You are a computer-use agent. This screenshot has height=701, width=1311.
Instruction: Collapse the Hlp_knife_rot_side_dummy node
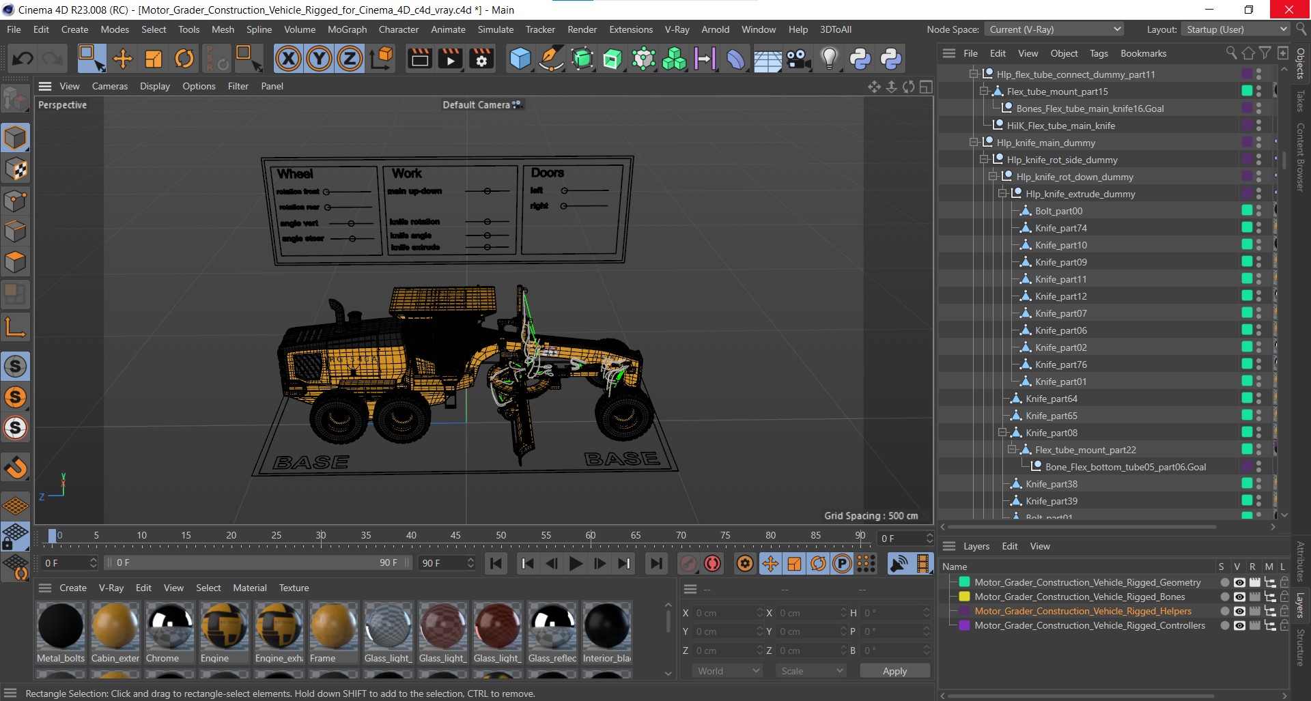coord(984,159)
